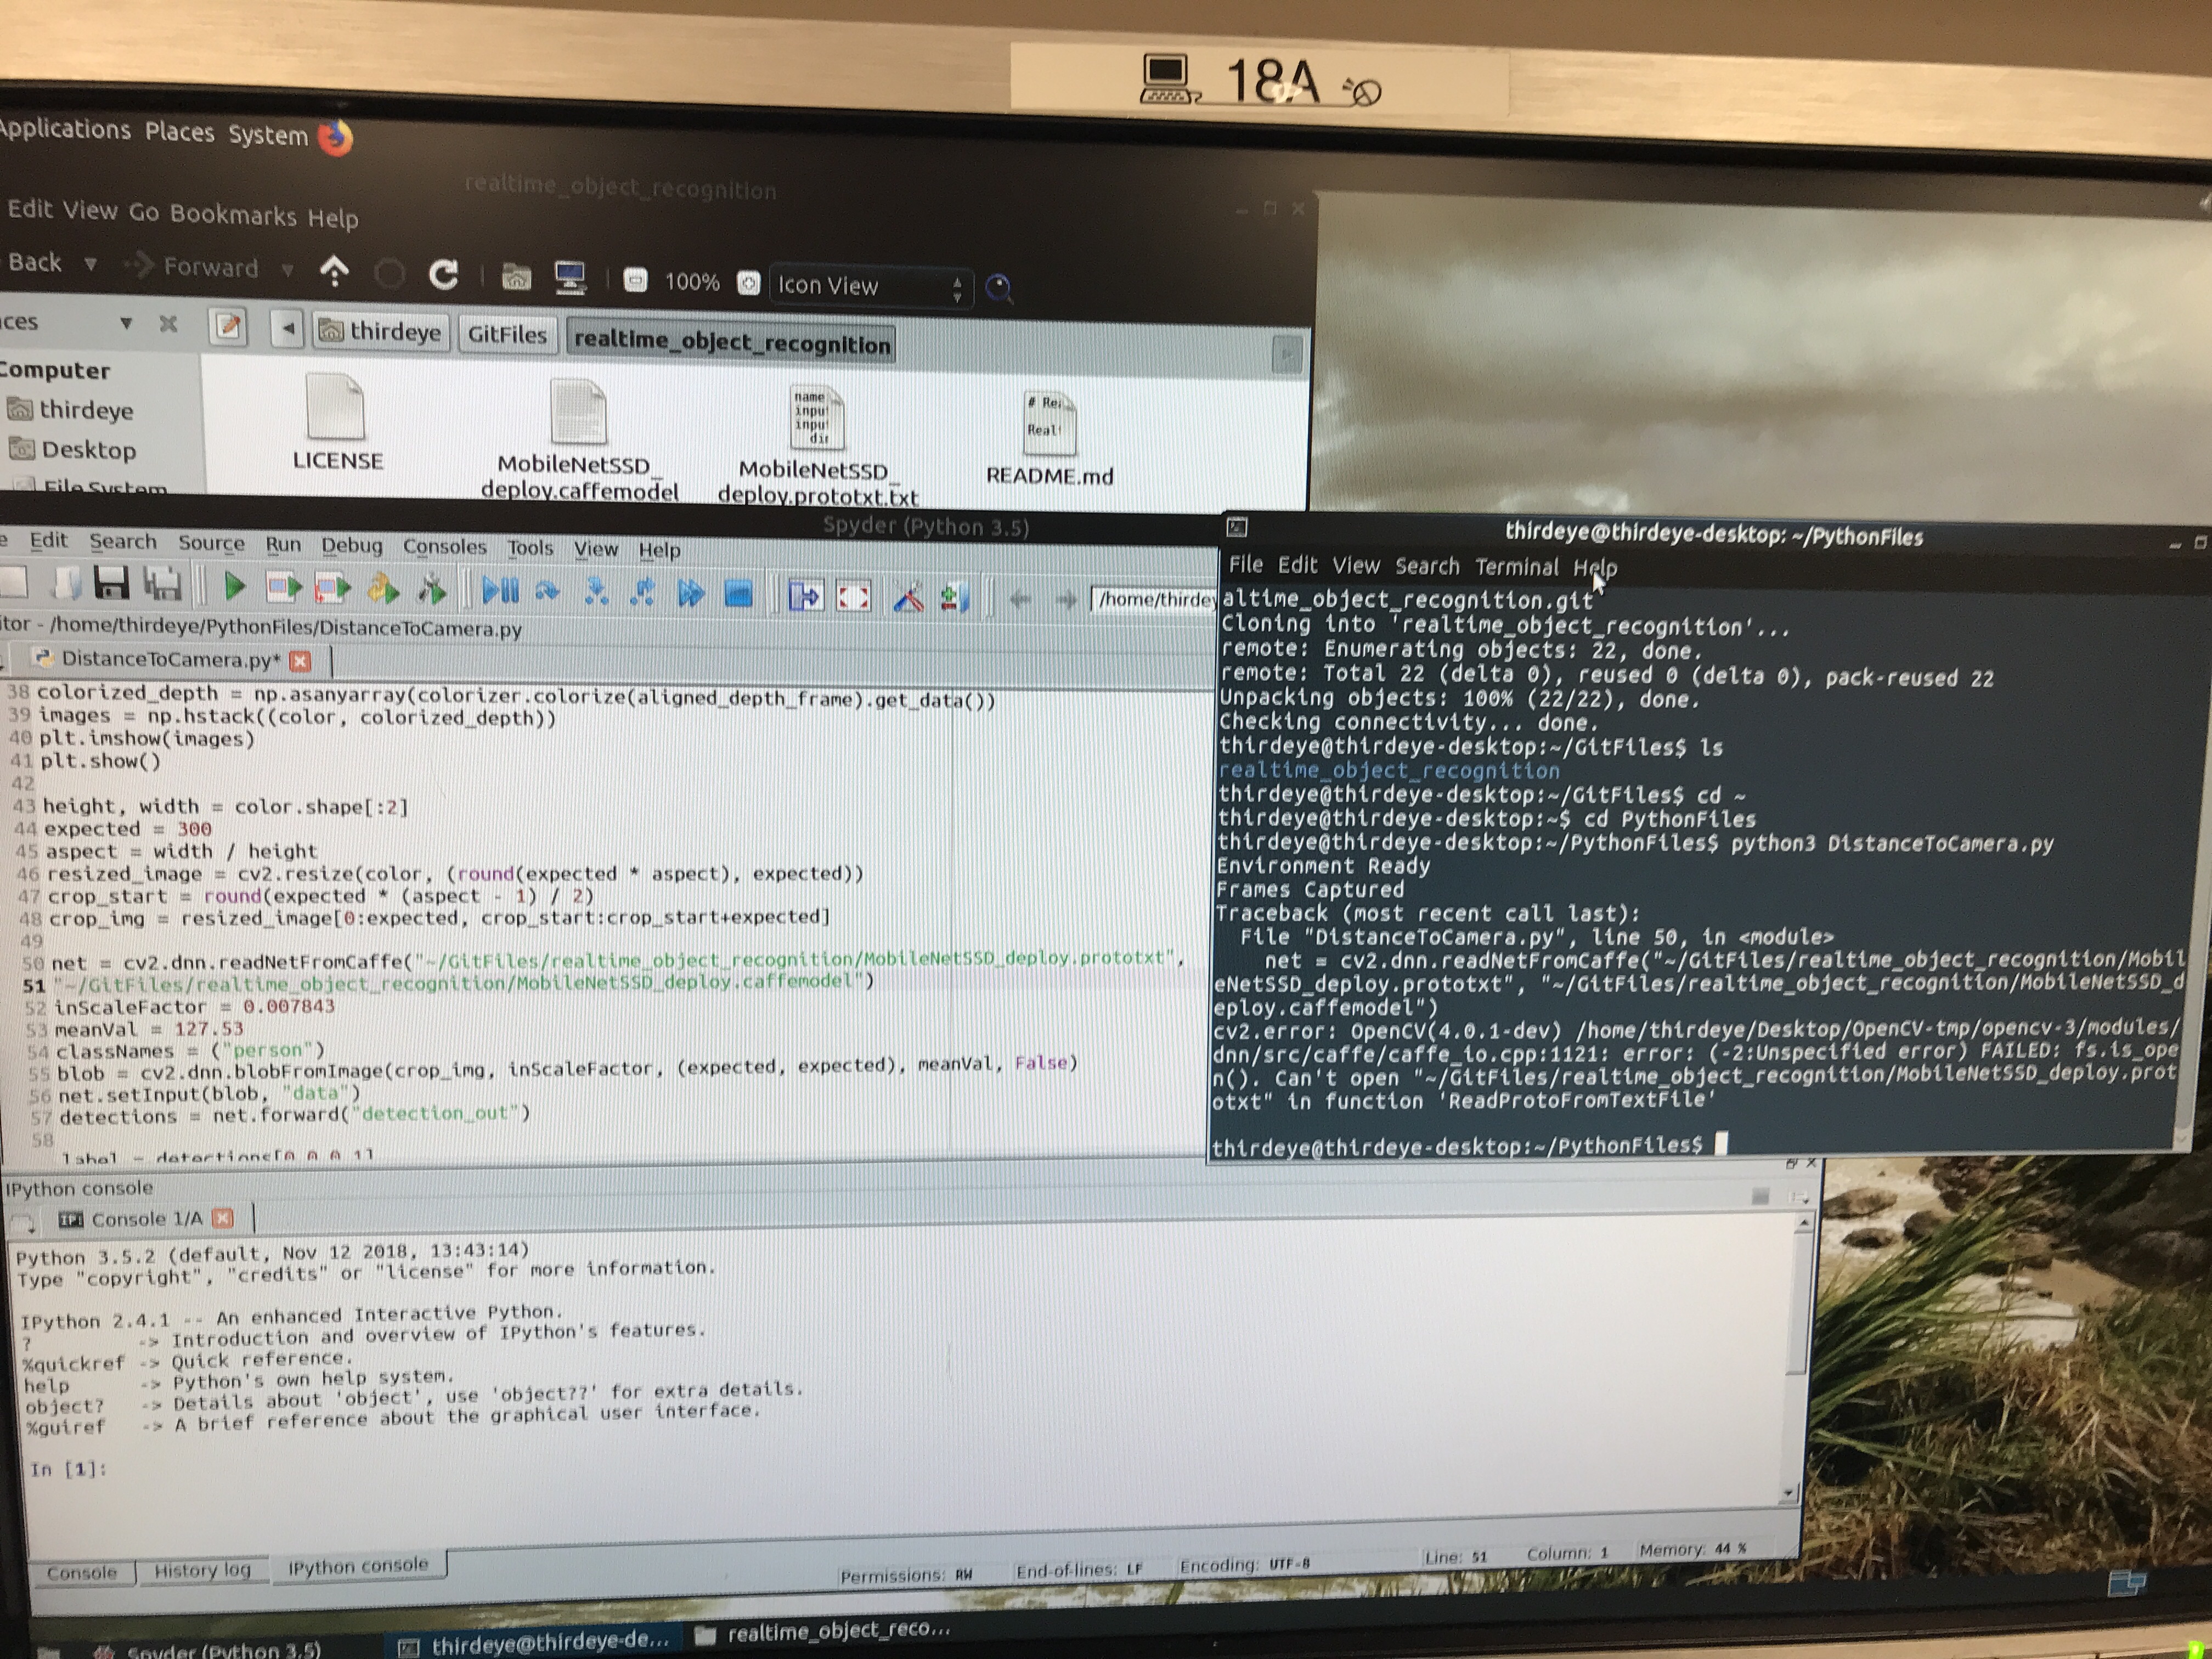Image resolution: width=2212 pixels, height=1659 pixels.
Task: Click the Debug file play-pause icon
Action: coord(500,591)
